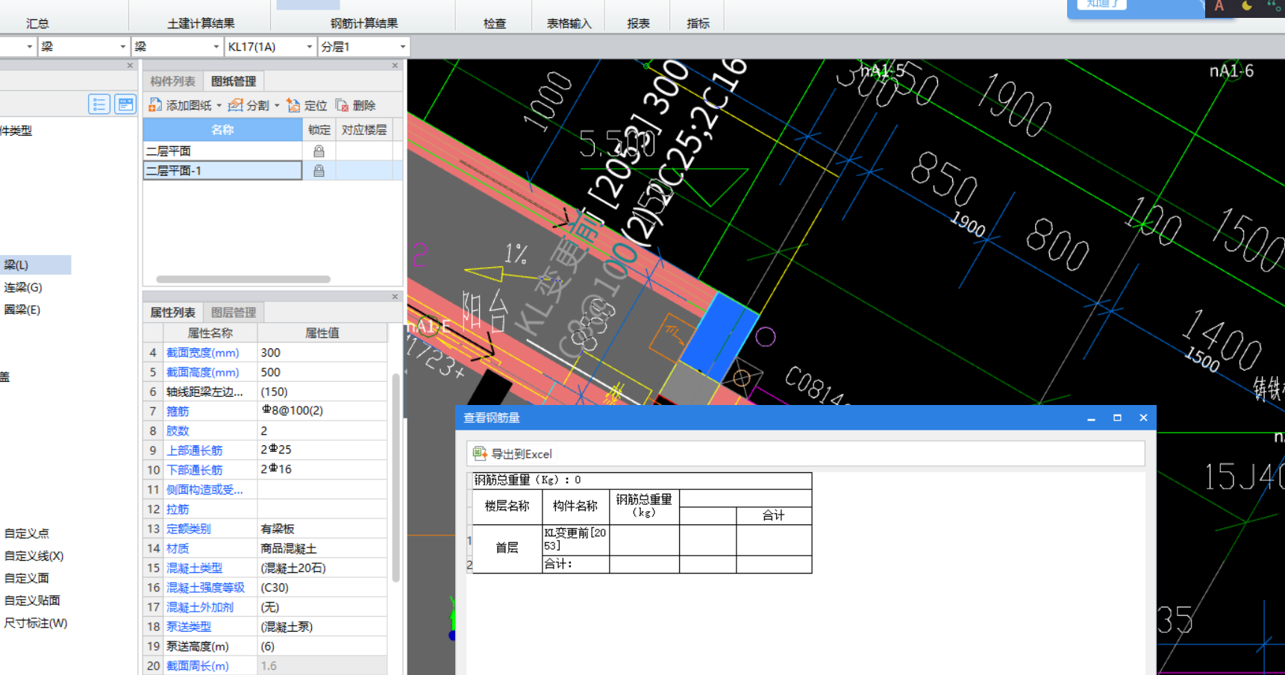Switch to the 图层管理 tab
Viewport: 1285px width, 675px height.
[x=234, y=313]
